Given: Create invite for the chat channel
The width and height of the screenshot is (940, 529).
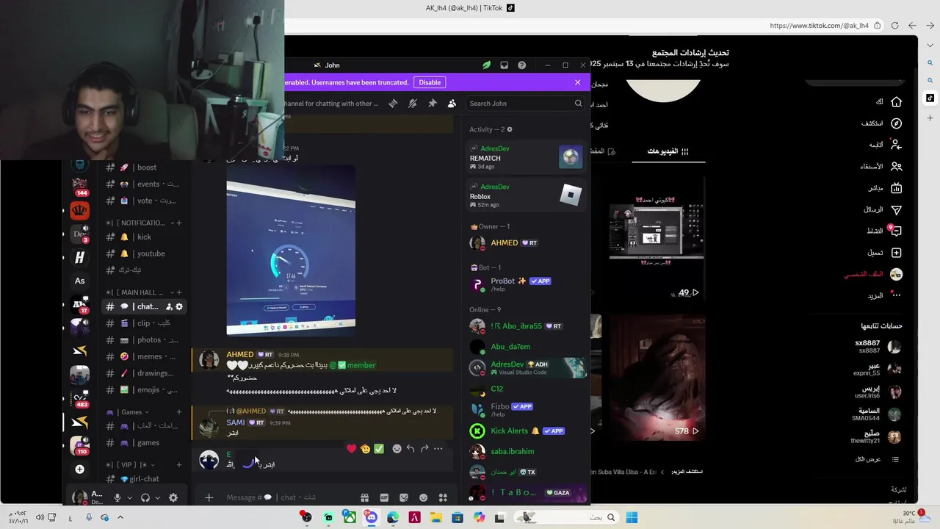Looking at the screenshot, I should point(169,306).
